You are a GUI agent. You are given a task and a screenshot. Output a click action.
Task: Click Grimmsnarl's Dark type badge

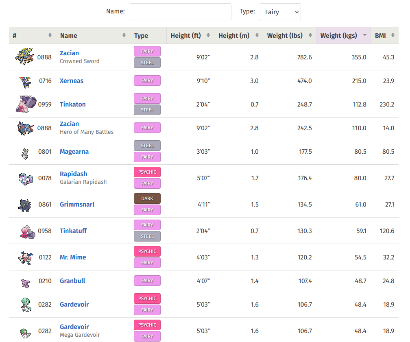147,198
